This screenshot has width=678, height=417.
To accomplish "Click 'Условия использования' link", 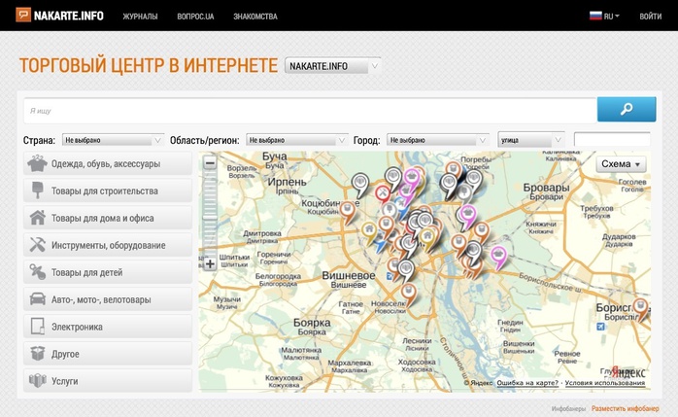I will [x=605, y=383].
